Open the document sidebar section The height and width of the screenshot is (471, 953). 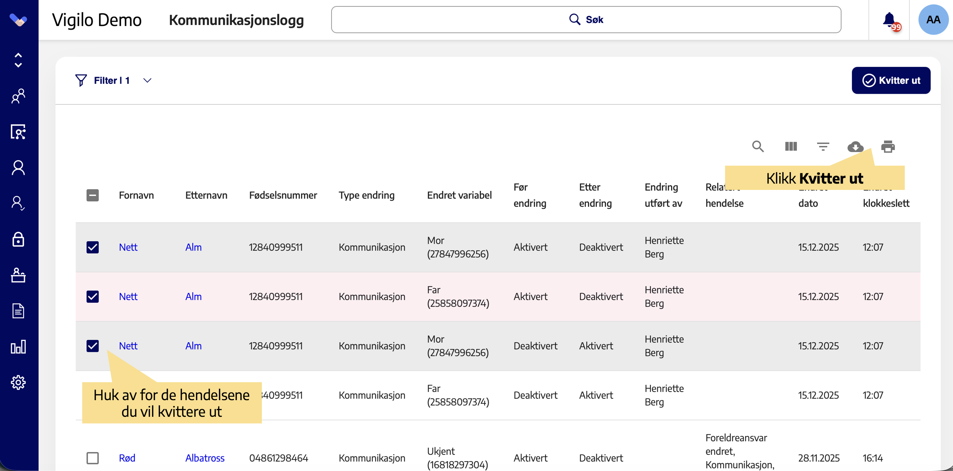pyautogui.click(x=18, y=311)
